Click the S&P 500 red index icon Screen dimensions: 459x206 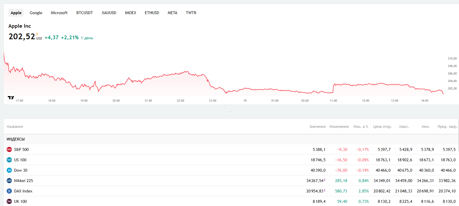(9, 149)
